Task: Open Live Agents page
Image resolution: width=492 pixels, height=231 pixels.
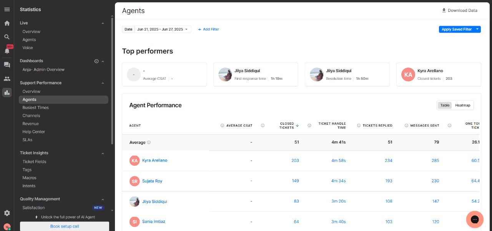Action: coord(29,40)
